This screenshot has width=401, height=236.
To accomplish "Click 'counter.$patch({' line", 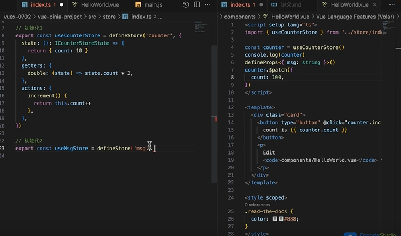I will [x=269, y=70].
